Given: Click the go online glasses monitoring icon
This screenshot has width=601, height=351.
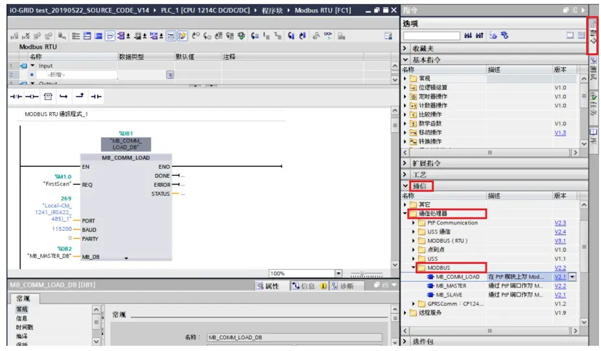Looking at the screenshot, I should (328, 36).
